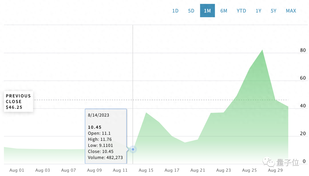Click the Aug 15 date label
Viewport: 309px width, 176px height.
tap(146, 170)
